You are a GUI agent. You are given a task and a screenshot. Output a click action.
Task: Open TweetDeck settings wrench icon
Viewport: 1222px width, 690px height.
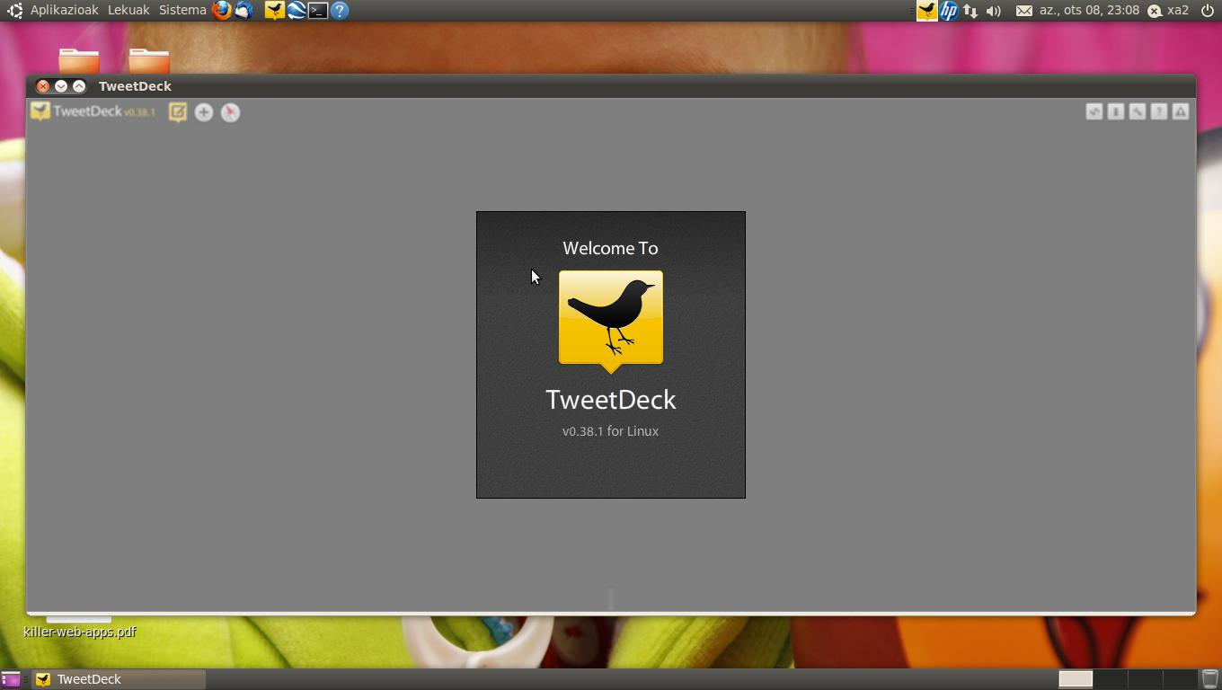[1137, 111]
